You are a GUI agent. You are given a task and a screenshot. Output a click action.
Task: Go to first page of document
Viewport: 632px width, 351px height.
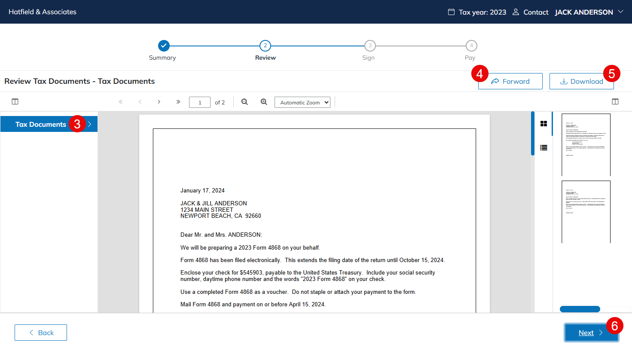[121, 102]
